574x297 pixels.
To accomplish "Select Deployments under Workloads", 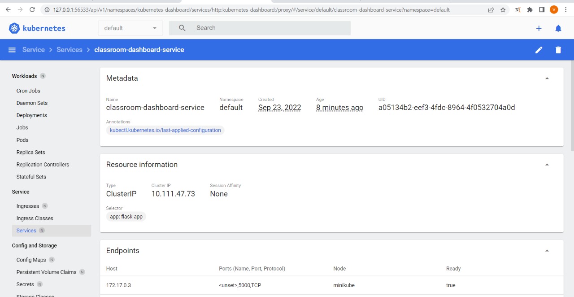I will [31, 115].
